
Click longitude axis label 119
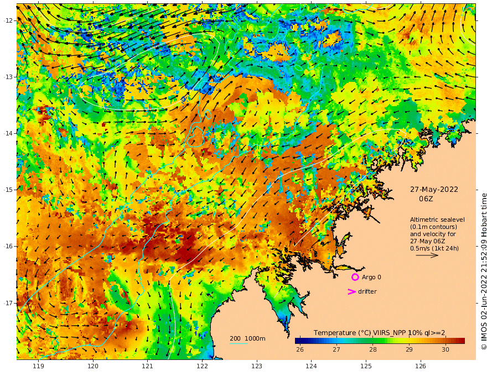click(x=38, y=366)
